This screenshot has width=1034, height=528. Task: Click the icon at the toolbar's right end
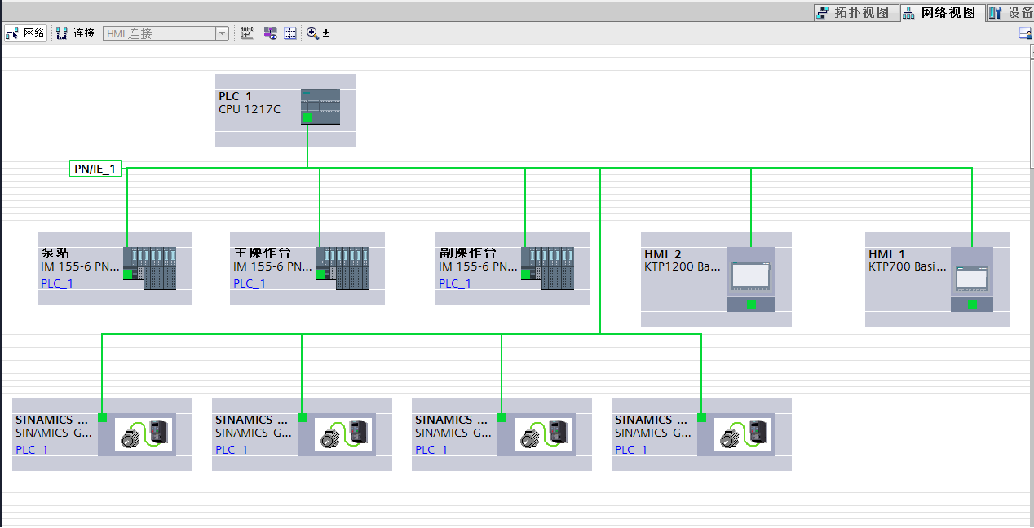pos(1026,33)
